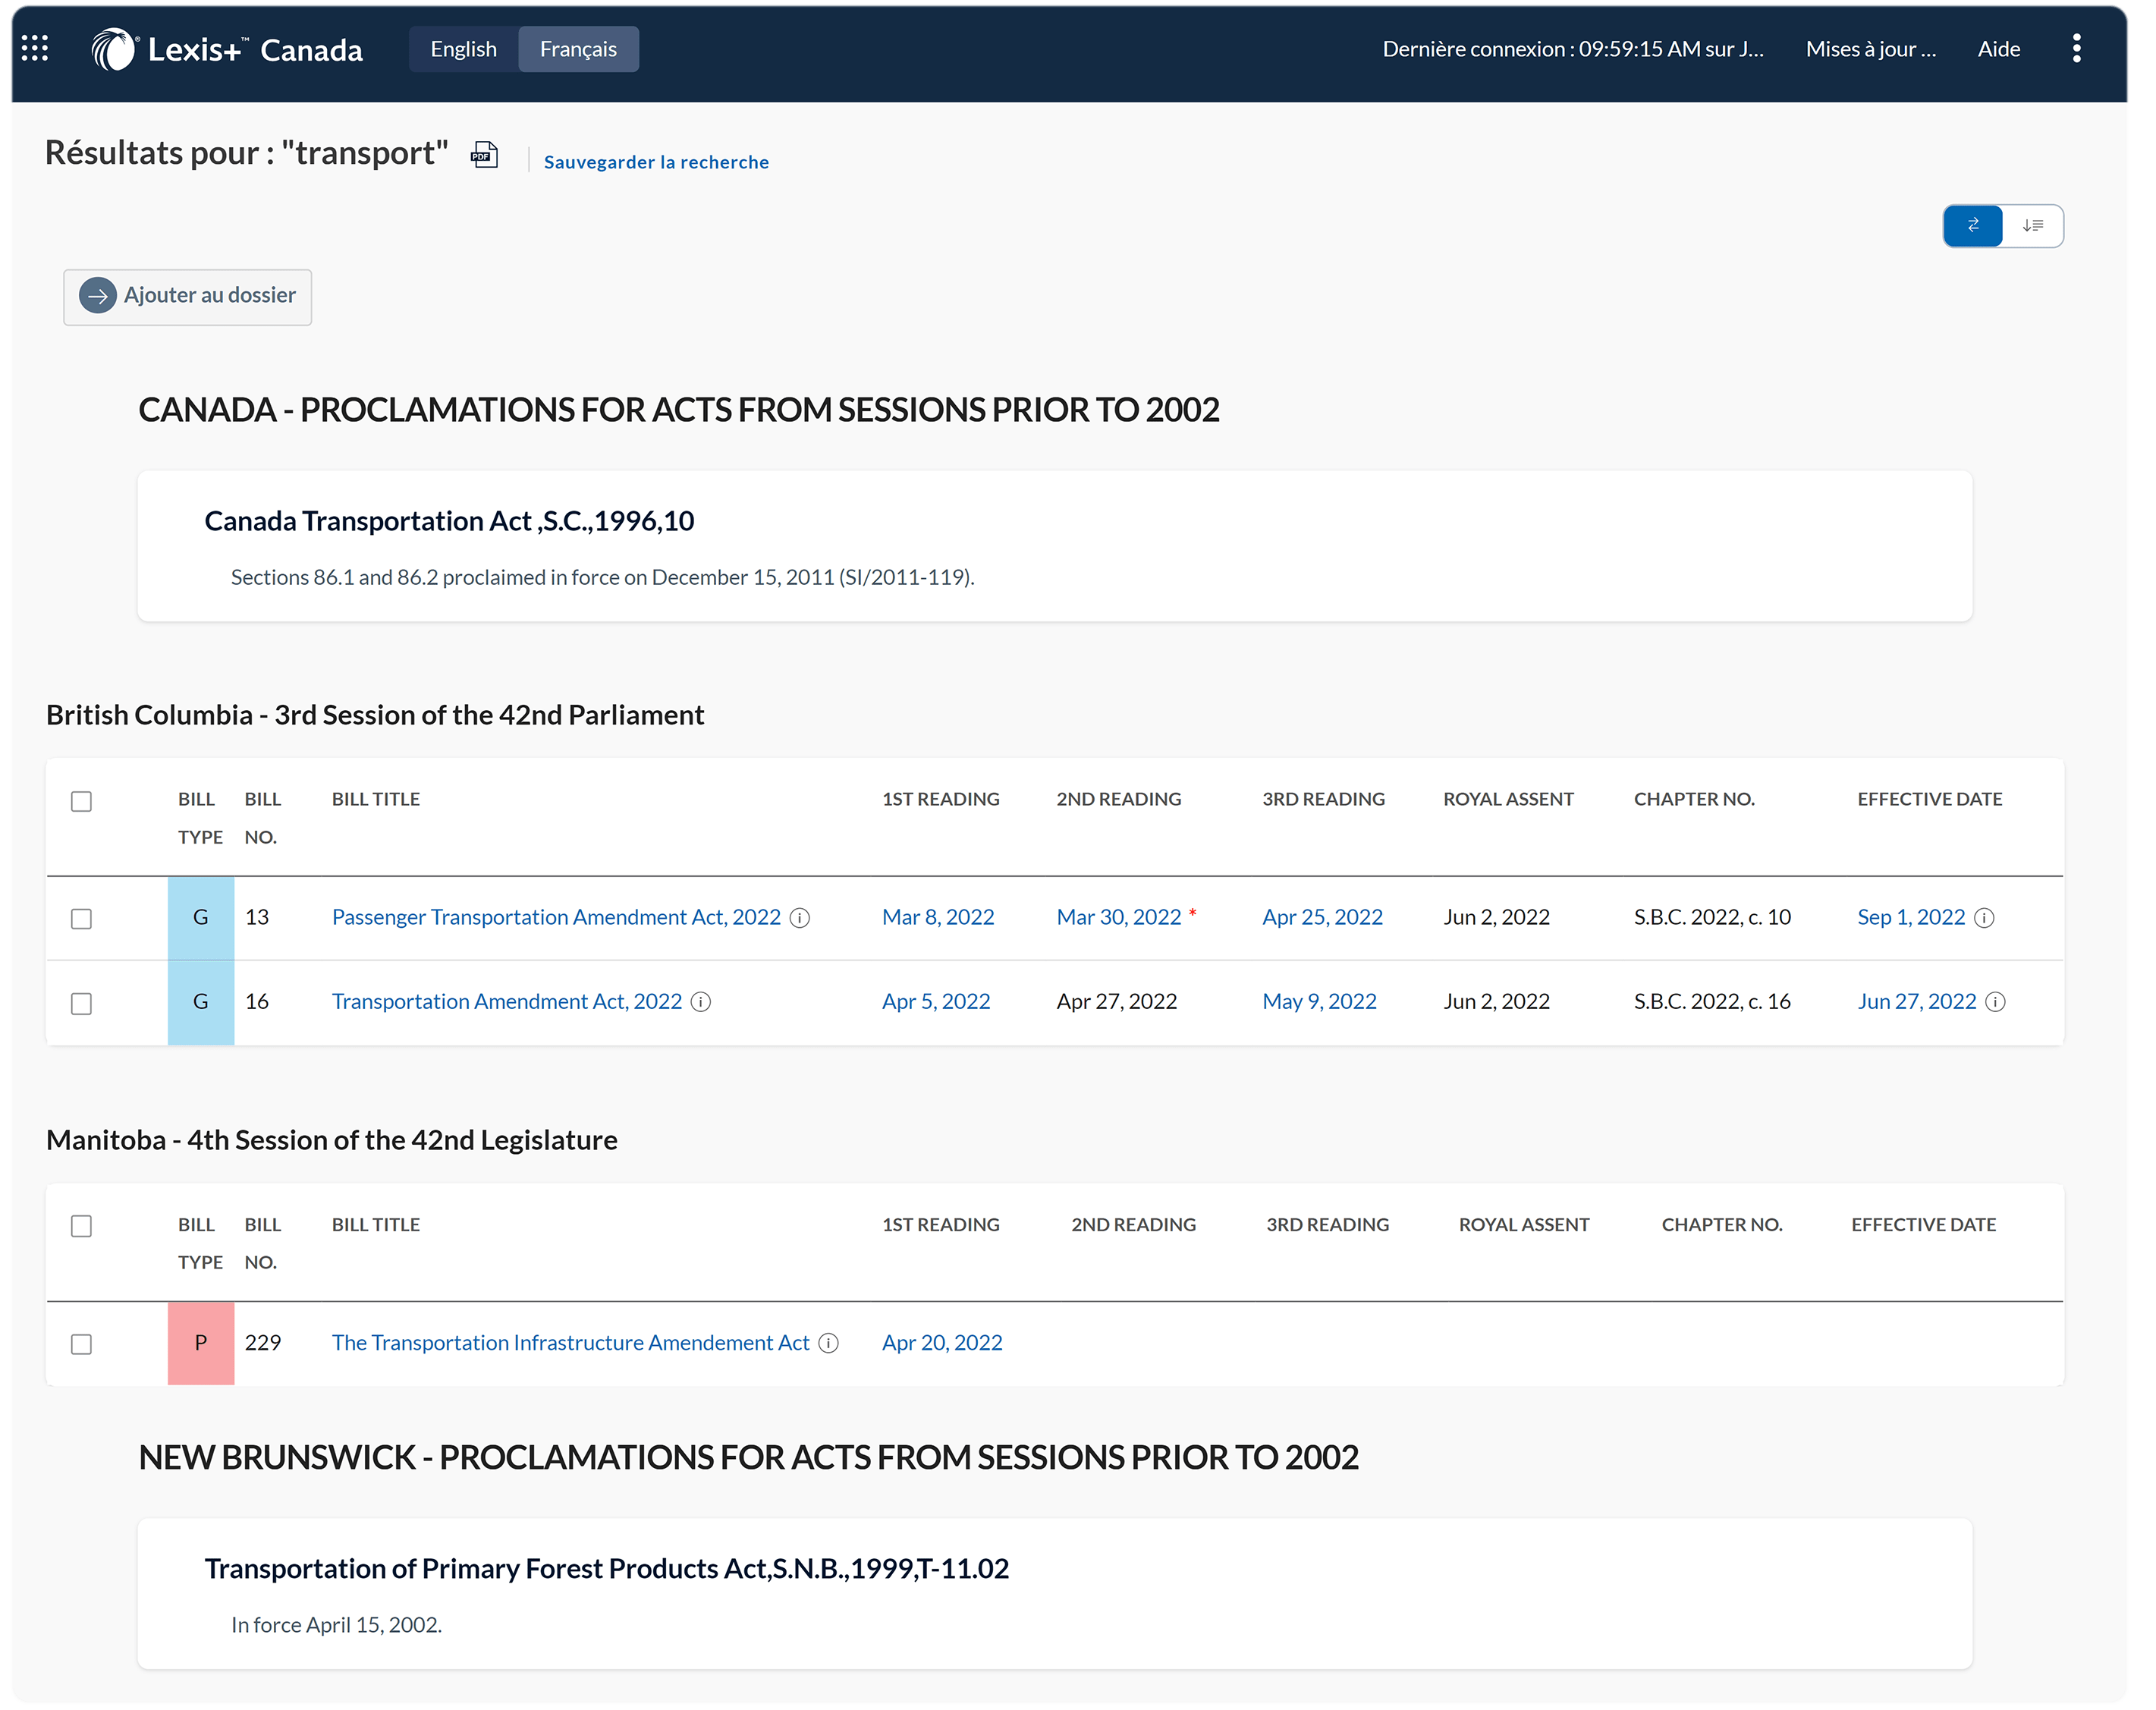Switch language to English tab
Viewport: 2156px width, 1710px height.
click(x=463, y=49)
